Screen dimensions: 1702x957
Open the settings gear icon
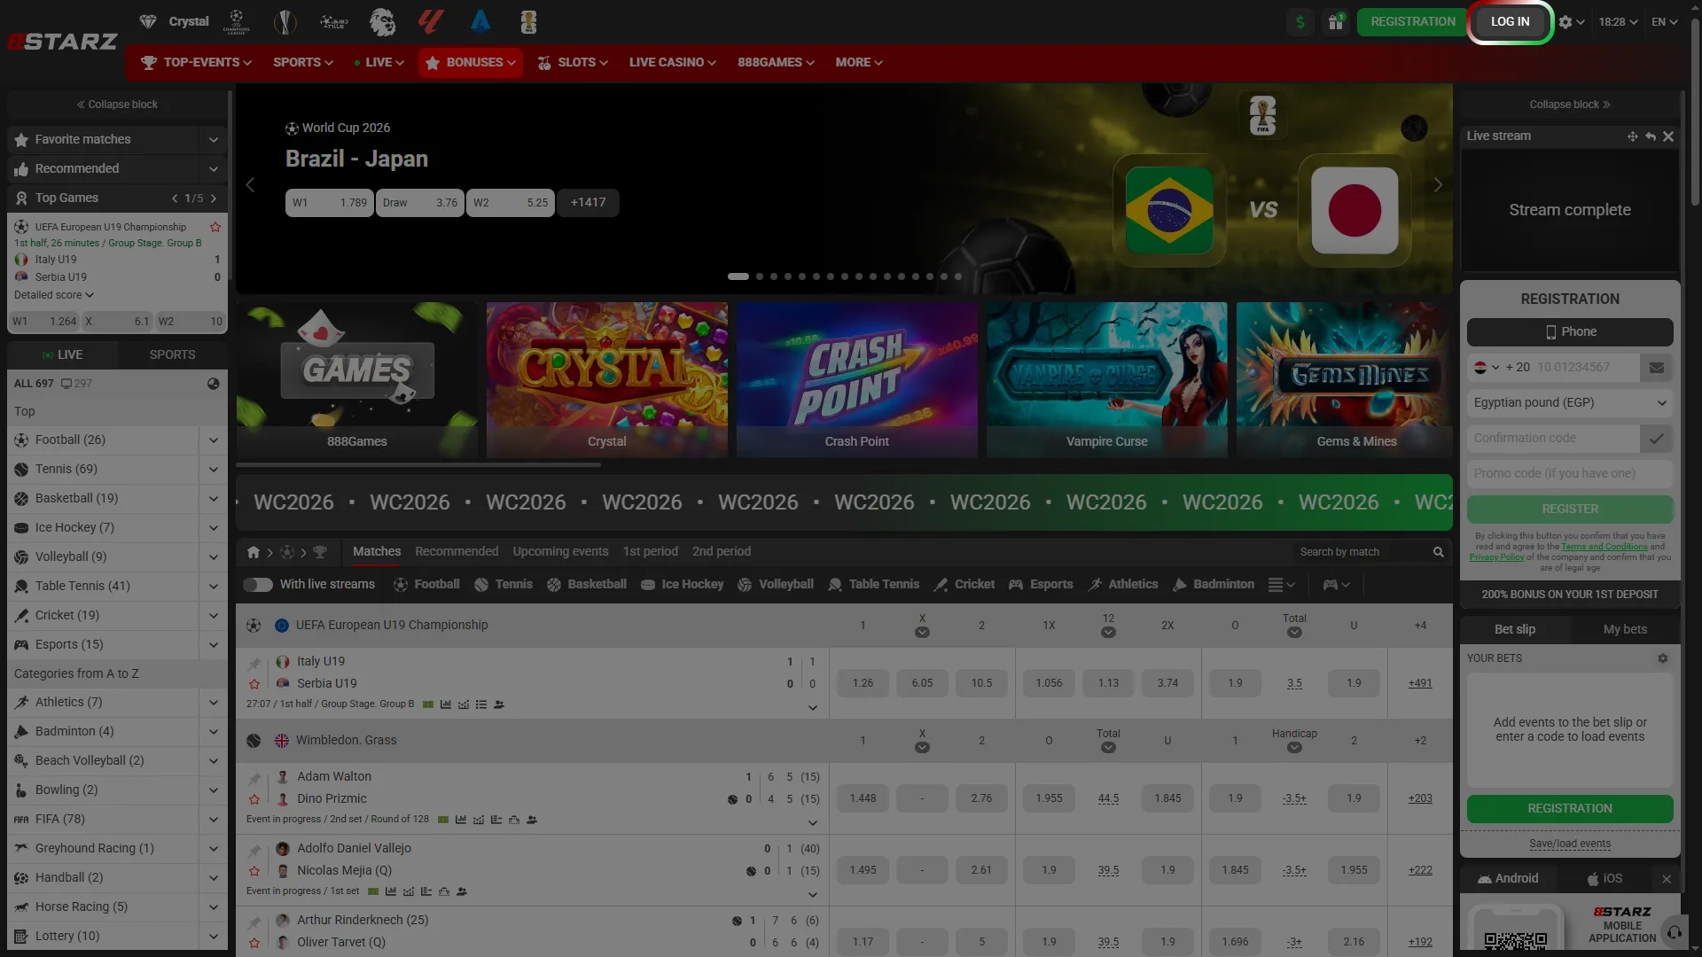1565,22
